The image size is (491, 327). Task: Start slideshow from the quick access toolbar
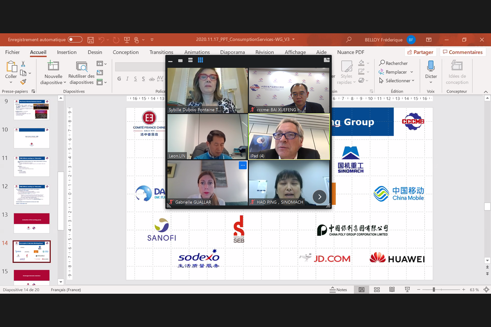(x=127, y=40)
